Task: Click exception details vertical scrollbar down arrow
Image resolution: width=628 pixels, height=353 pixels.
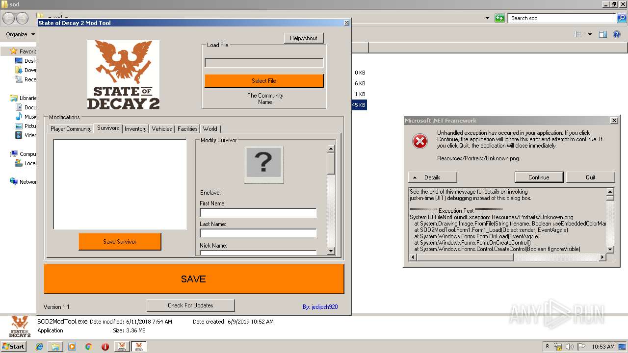Action: [610, 249]
